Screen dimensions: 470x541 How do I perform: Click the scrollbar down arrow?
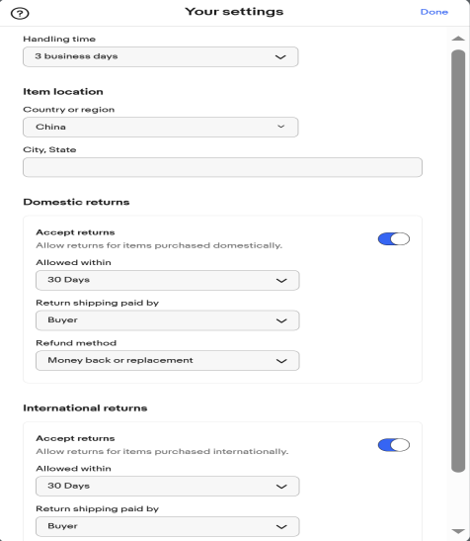(458, 531)
